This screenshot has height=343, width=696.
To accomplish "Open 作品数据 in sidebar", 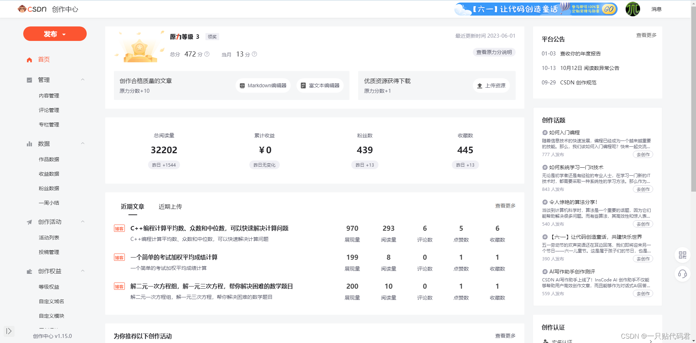I will [49, 159].
